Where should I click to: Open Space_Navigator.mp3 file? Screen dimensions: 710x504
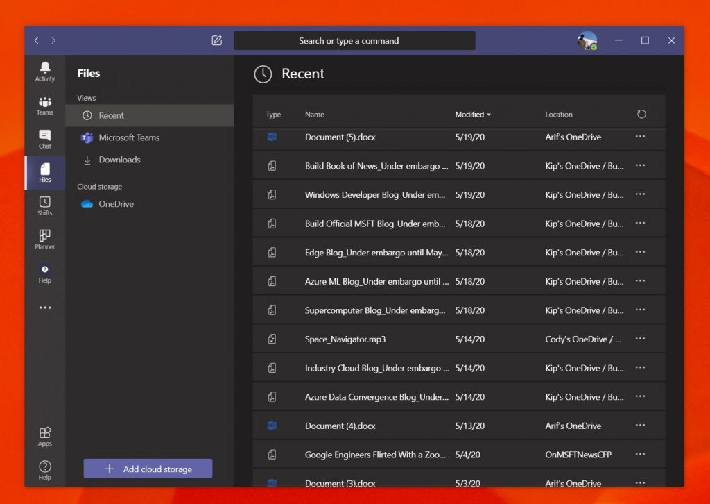(345, 339)
